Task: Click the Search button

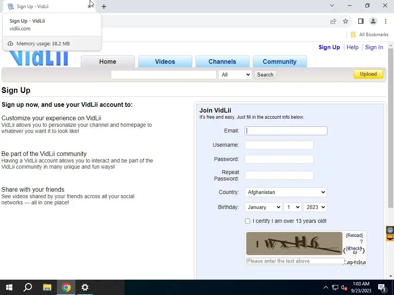Action: point(265,75)
